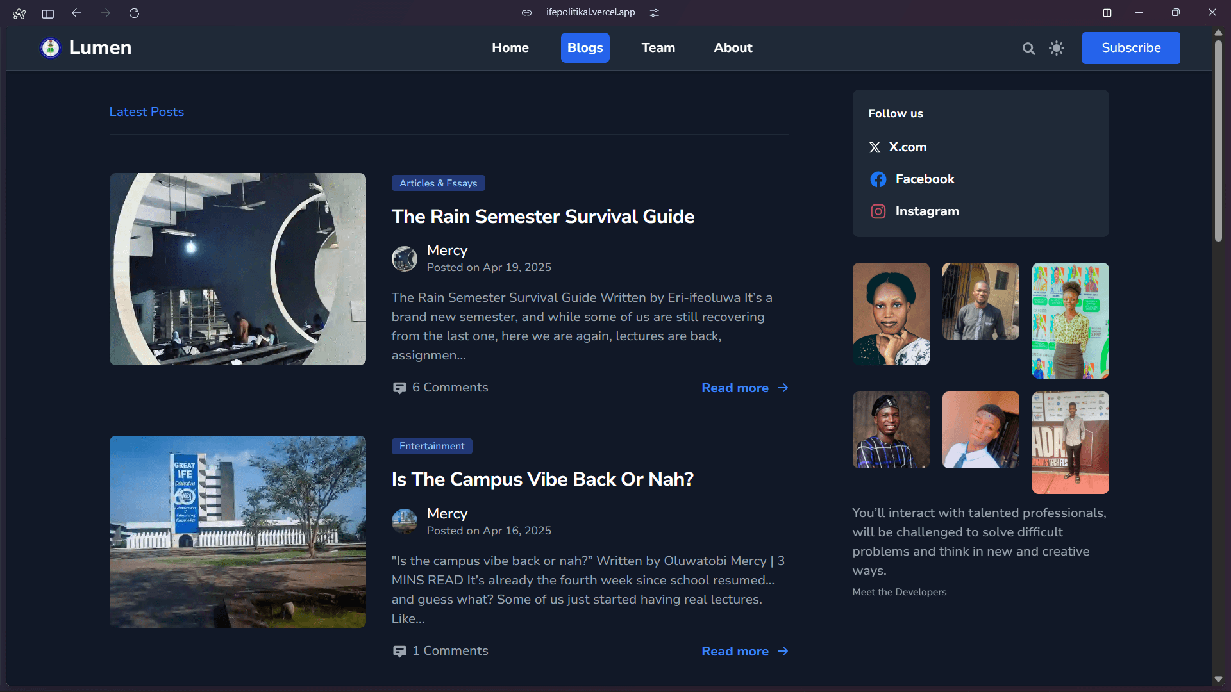Select the Entertainment category tag
The width and height of the screenshot is (1231, 692).
point(431,446)
